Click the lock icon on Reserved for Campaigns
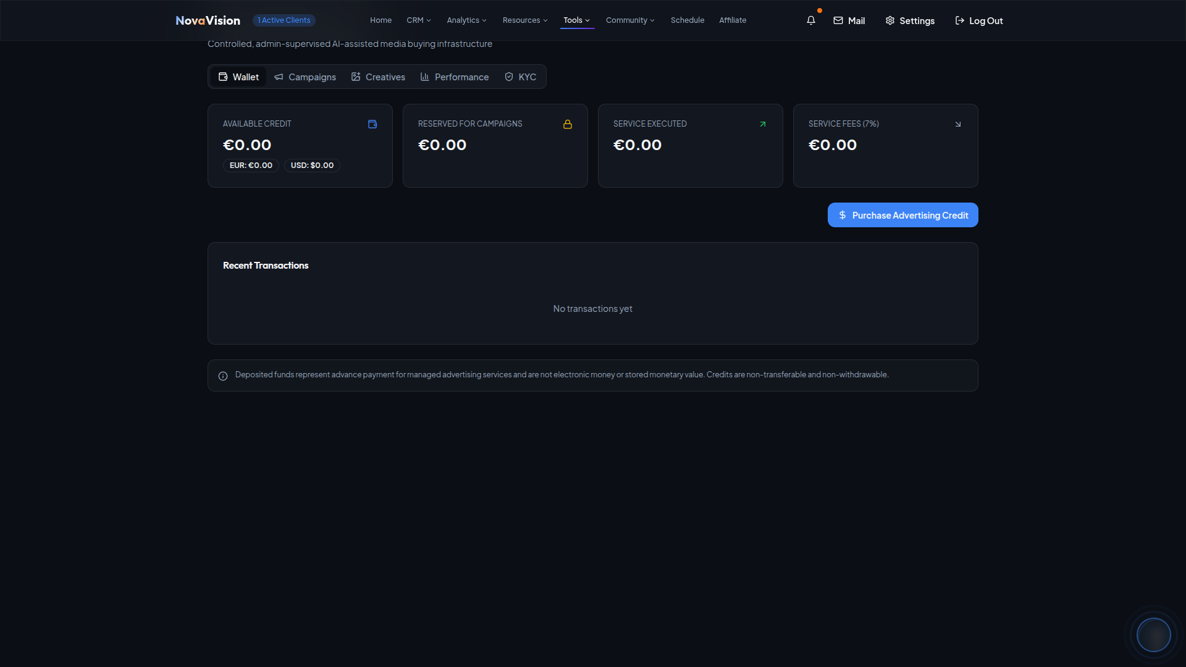 pos(568,124)
